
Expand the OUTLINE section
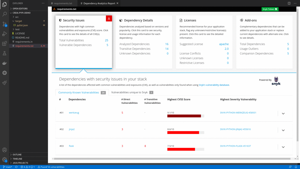click(28, 154)
